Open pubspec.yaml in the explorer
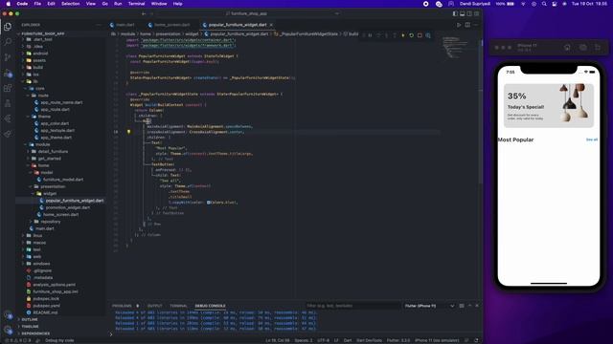Screen dimensions: 613x344 click(46, 306)
